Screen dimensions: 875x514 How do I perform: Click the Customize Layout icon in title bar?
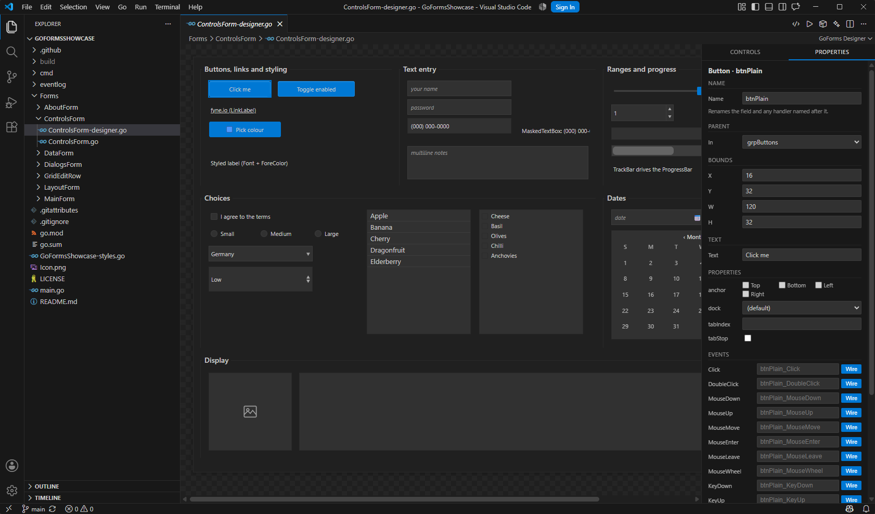[x=742, y=7]
